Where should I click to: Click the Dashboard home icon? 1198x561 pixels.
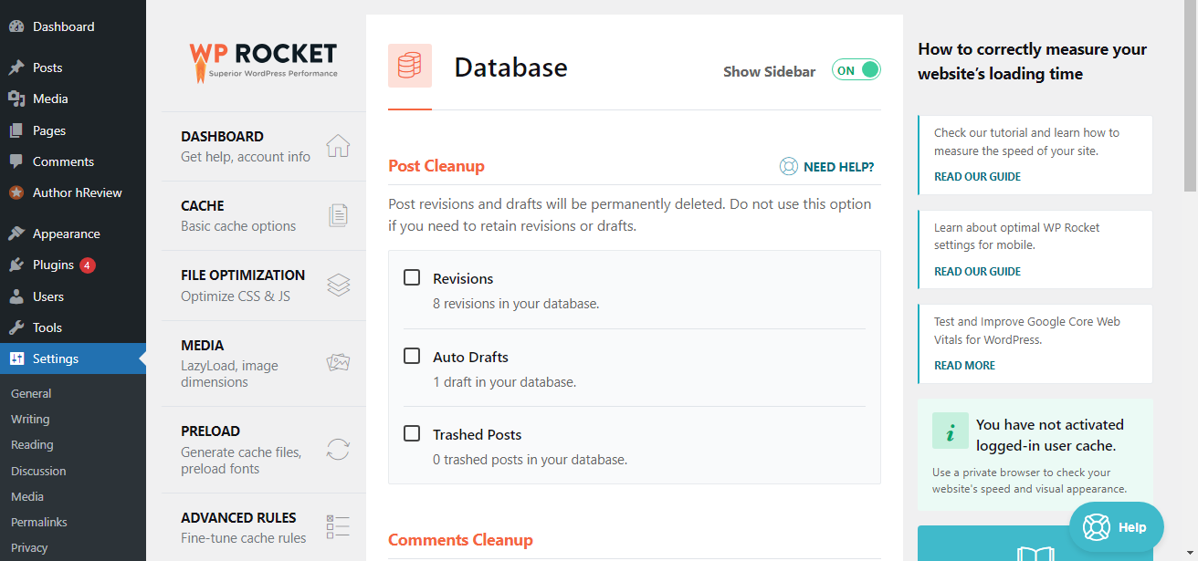338,146
